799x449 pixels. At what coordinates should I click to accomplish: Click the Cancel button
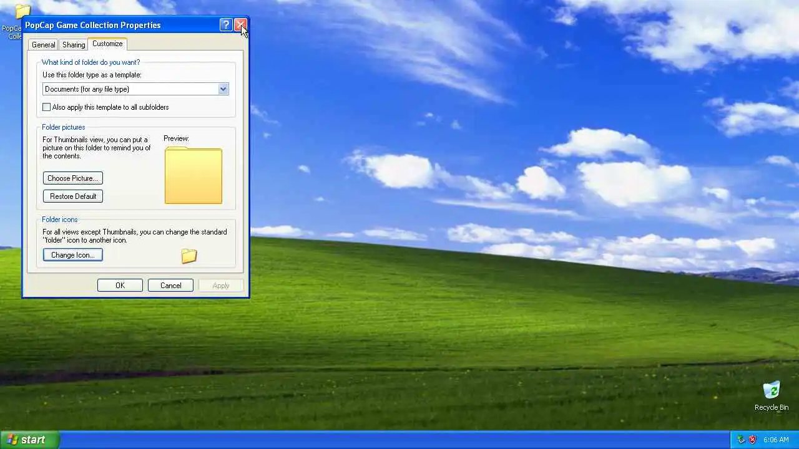(170, 286)
